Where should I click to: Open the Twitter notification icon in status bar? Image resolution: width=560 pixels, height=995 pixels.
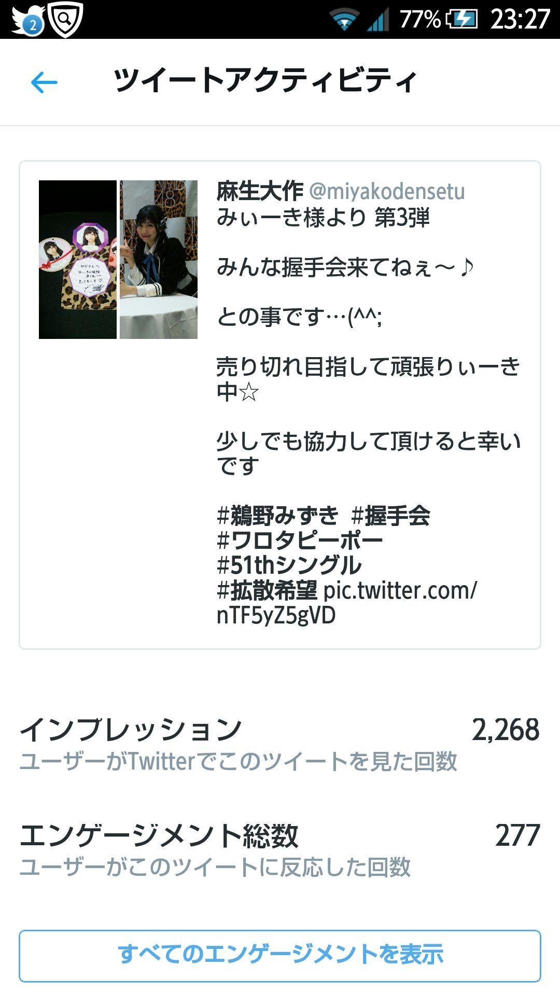(27, 20)
